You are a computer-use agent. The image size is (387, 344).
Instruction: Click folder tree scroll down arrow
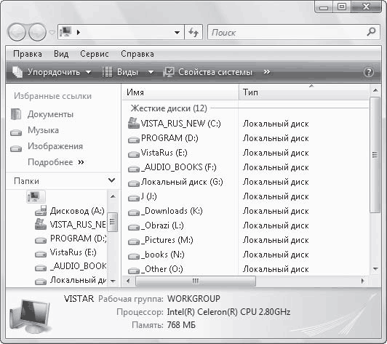point(113,281)
